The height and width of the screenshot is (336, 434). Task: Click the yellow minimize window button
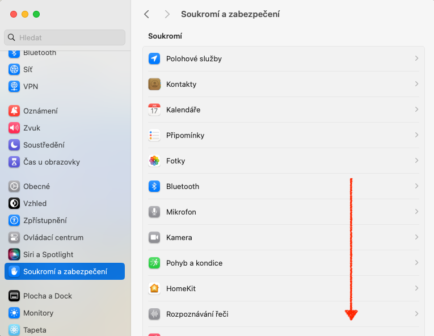(x=25, y=14)
